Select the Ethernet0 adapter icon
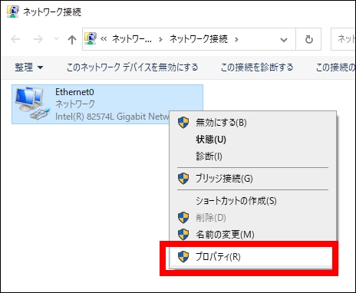Image resolution: width=356 pixels, height=293 pixels. pos(32,104)
